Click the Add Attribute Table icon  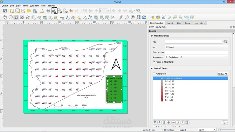click(x=101, y=17)
